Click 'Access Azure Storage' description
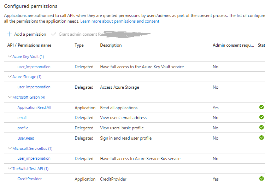 (x=120, y=87)
